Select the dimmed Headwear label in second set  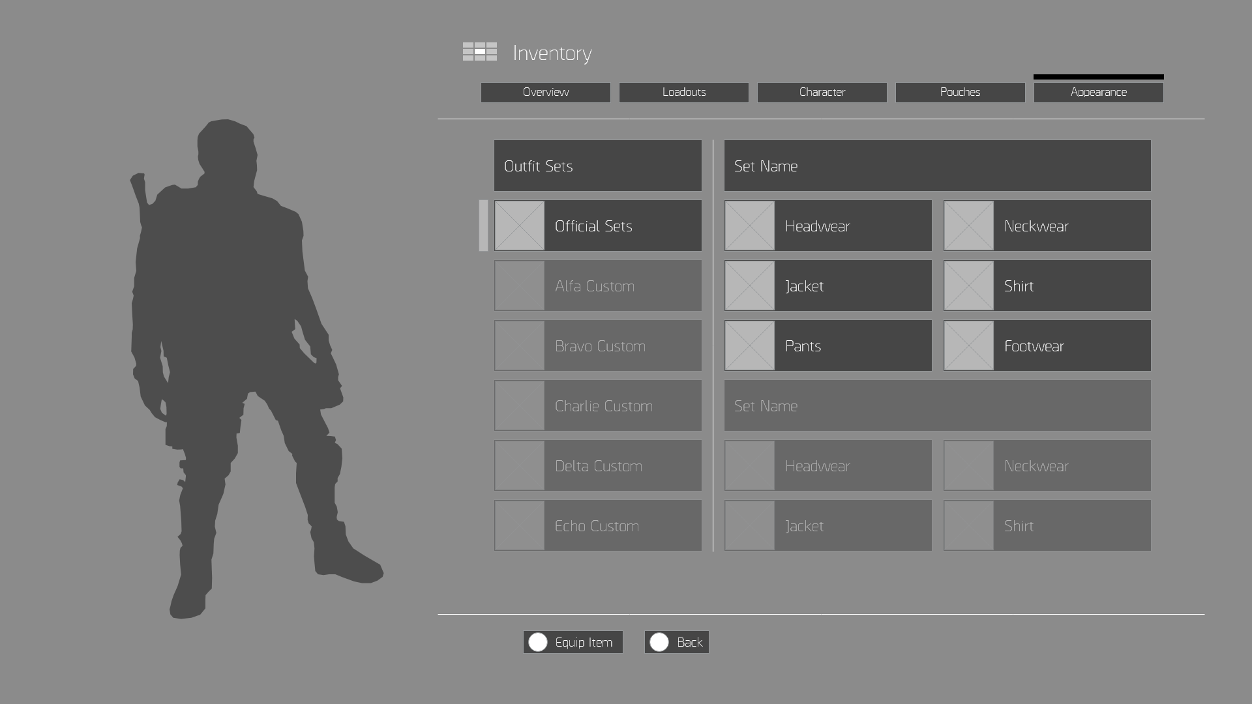[818, 466]
